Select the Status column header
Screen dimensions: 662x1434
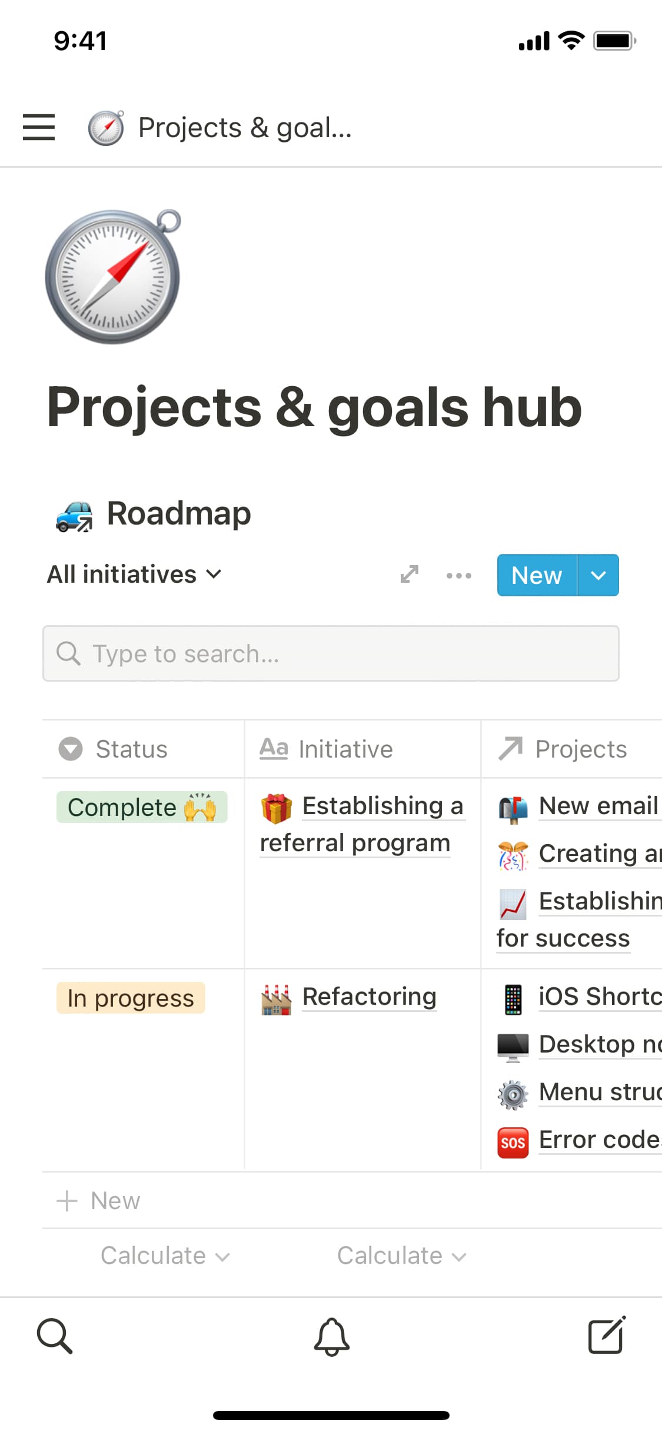click(131, 749)
